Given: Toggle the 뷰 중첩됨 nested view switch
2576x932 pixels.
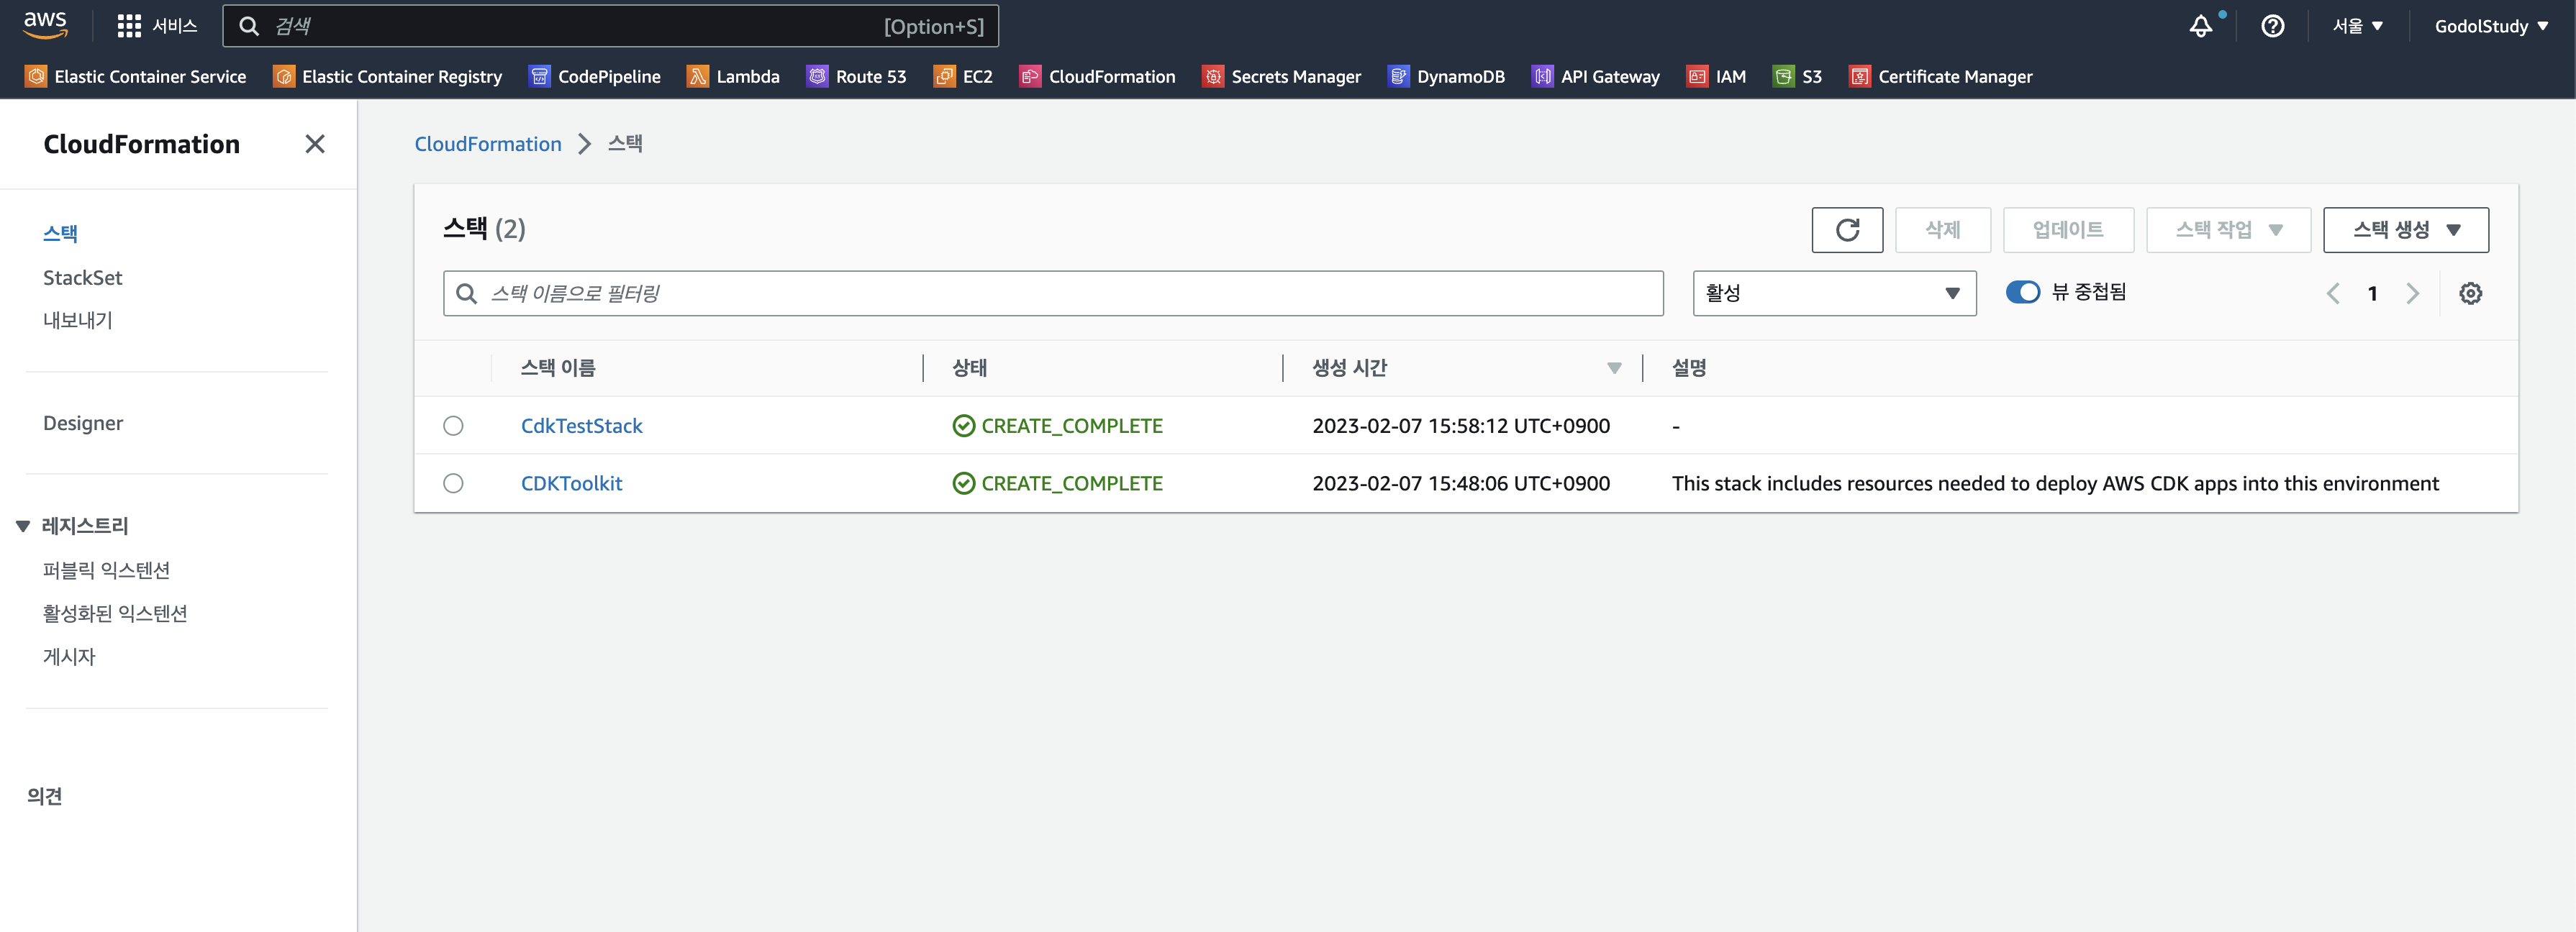Looking at the screenshot, I should click(x=2022, y=293).
